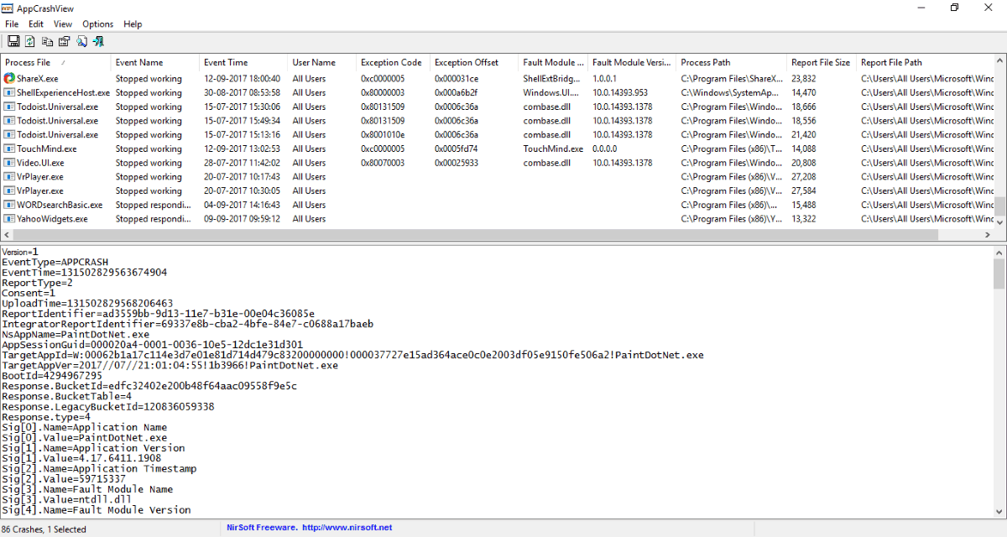
Task: Sort by the Fault Module Version column
Action: pyautogui.click(x=632, y=62)
